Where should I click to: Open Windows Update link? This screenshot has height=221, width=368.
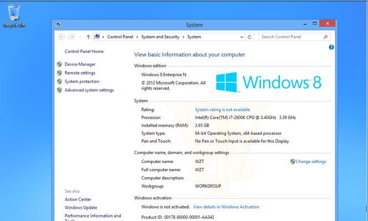[81, 207]
